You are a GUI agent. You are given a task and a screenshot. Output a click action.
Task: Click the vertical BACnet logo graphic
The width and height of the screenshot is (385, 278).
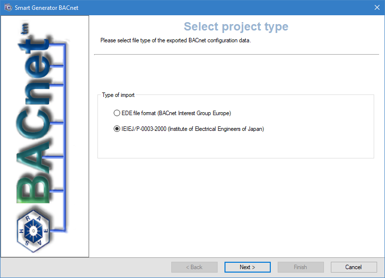[x=35, y=123]
